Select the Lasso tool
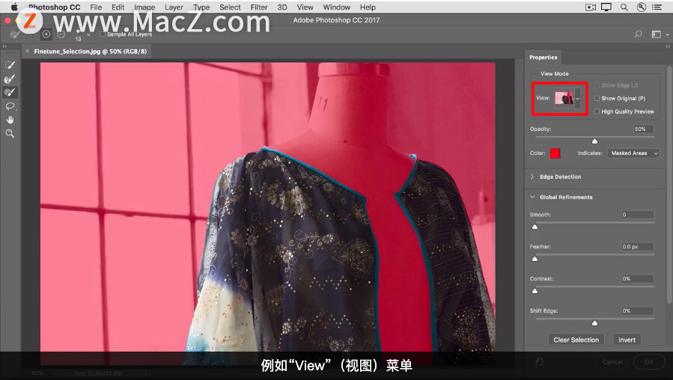673x380 pixels. coord(10,106)
